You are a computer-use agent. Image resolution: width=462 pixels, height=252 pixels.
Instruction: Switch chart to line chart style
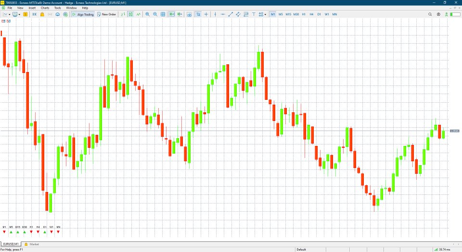coord(138,14)
